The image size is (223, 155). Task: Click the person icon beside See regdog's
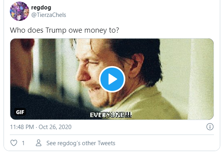39,143
